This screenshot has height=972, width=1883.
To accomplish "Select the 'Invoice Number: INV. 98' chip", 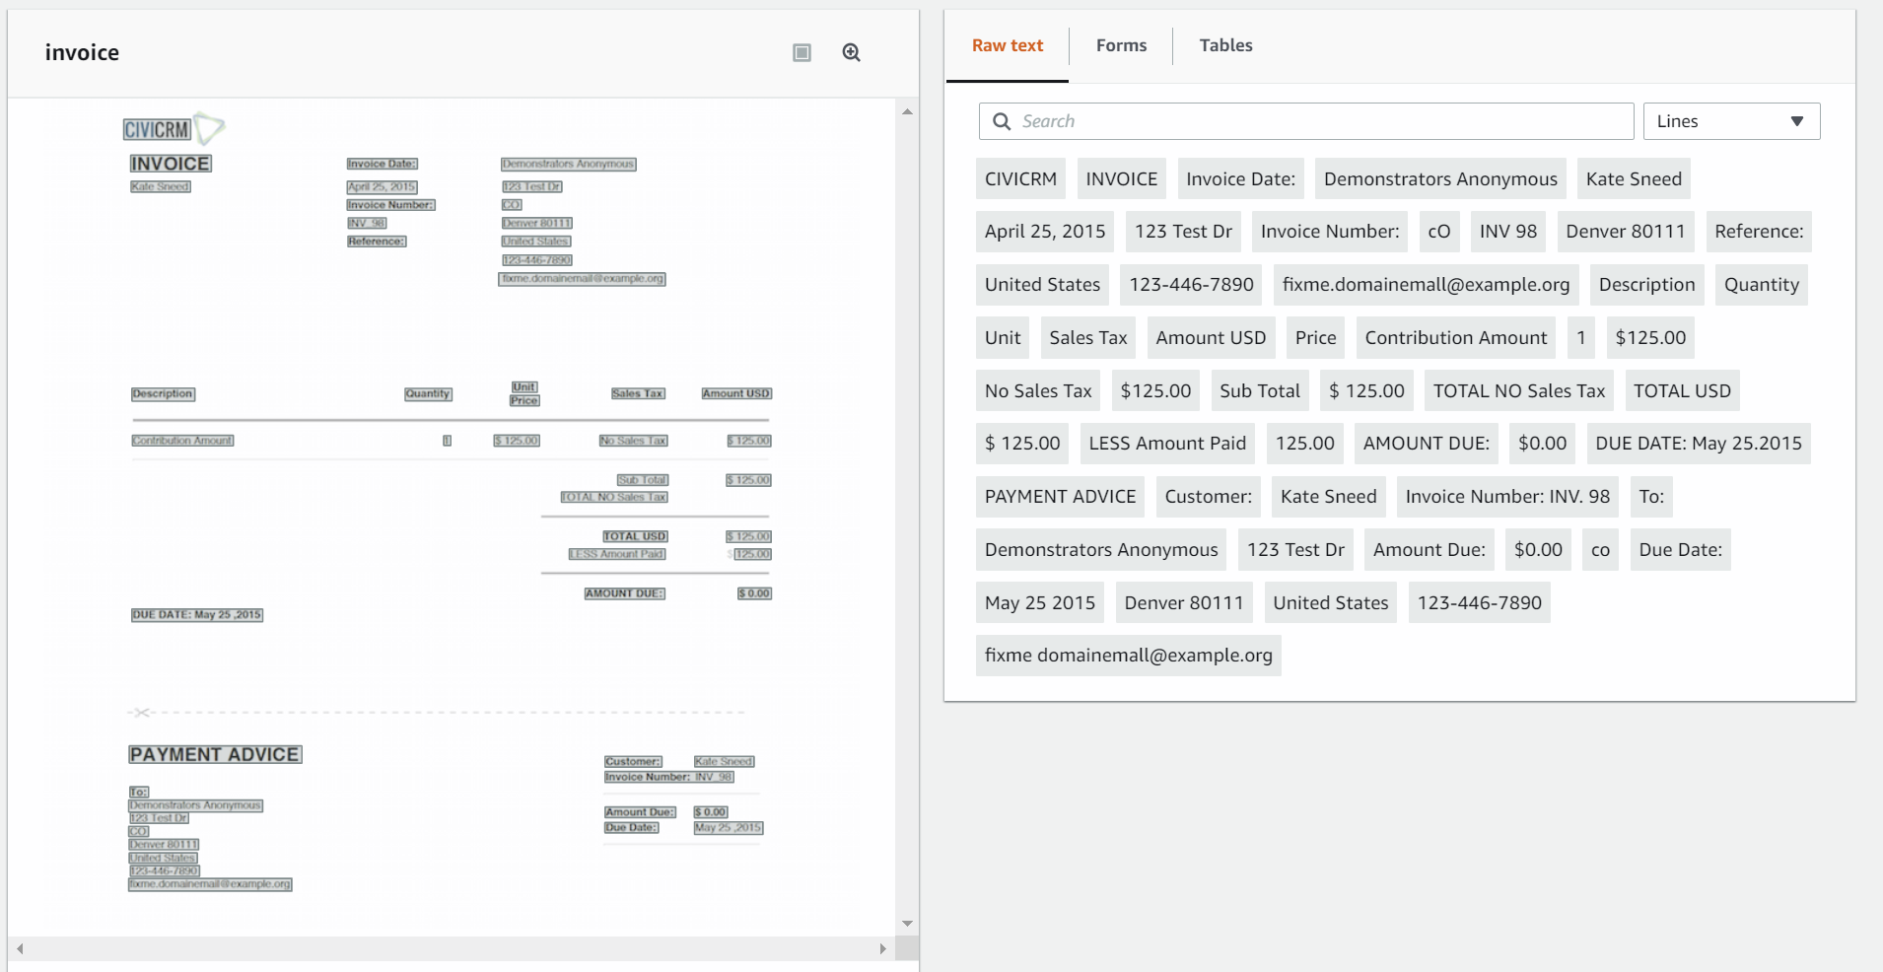I will (1507, 497).
